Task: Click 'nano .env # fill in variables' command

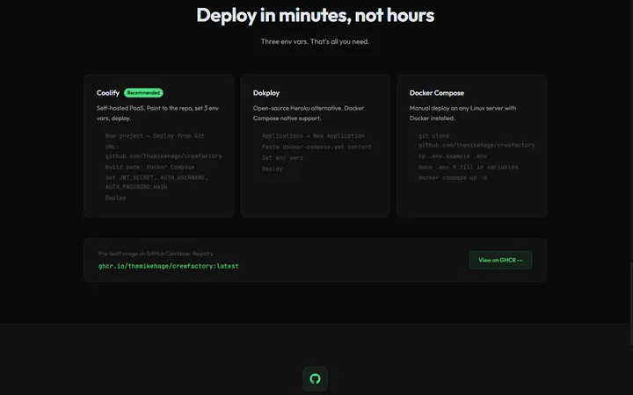Action: 468,167
